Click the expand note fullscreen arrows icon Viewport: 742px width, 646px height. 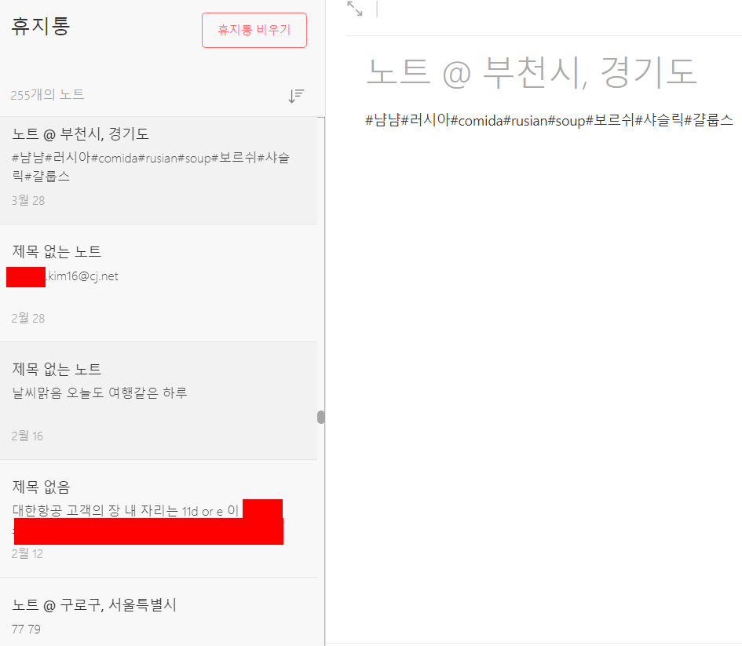click(354, 9)
